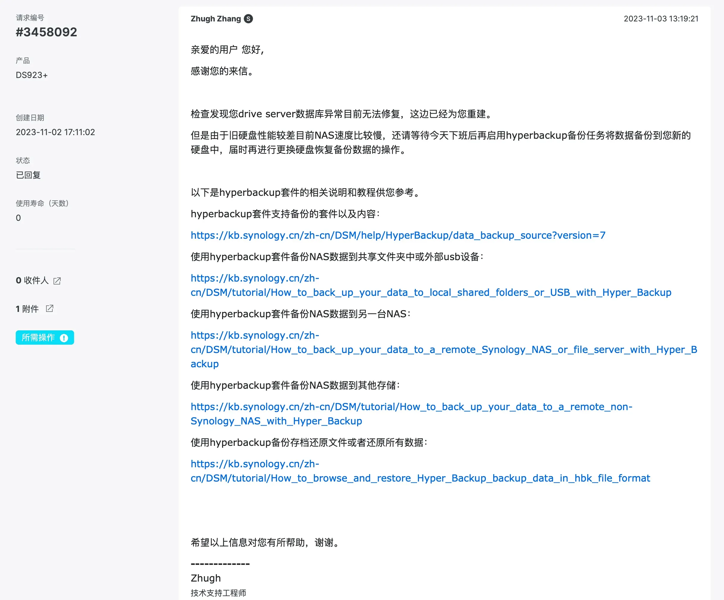
Task: Open the local shared folders or USB tutorial link
Action: pos(431,285)
